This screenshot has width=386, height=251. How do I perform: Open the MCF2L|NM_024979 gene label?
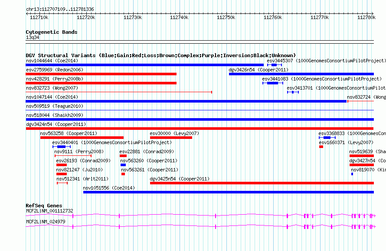46,222
